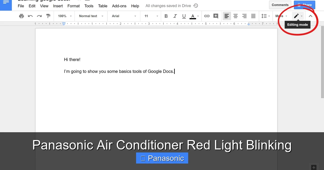Open the Arial font dropdown
The width and height of the screenshot is (324, 170).
coord(124,16)
